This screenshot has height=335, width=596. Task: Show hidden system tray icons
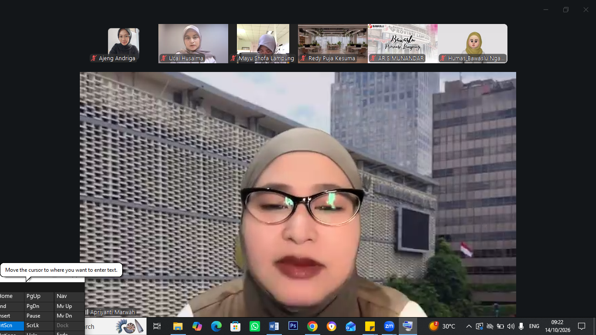tap(469, 326)
